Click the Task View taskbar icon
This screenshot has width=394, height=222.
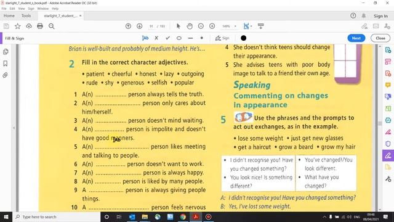click(119, 216)
